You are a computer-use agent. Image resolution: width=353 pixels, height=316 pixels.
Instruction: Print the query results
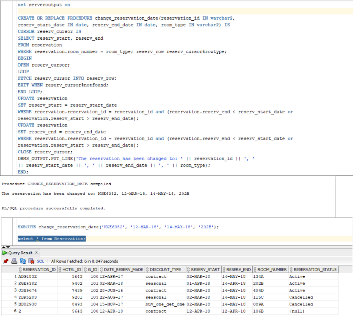tap(14, 261)
